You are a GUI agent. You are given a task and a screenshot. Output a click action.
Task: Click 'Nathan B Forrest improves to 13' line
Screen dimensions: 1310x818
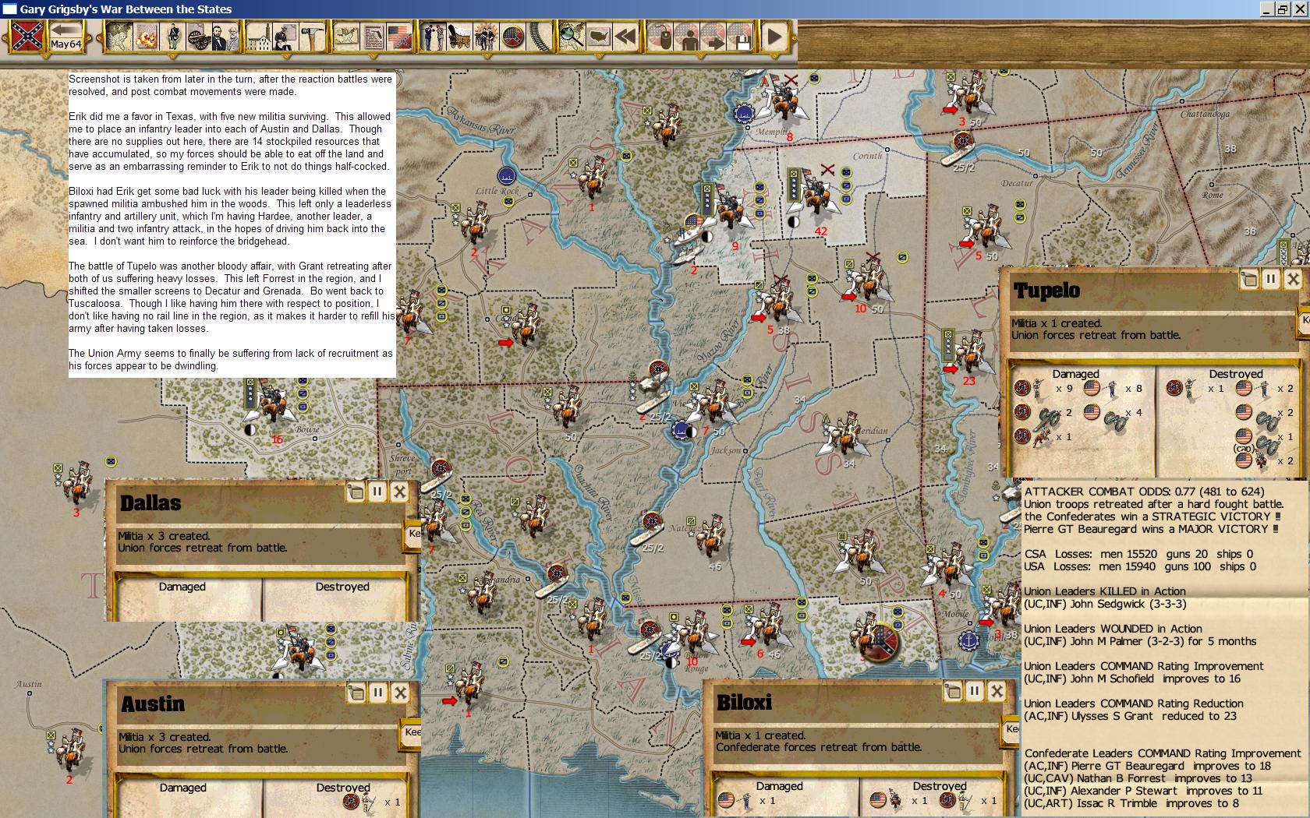(x=1138, y=778)
